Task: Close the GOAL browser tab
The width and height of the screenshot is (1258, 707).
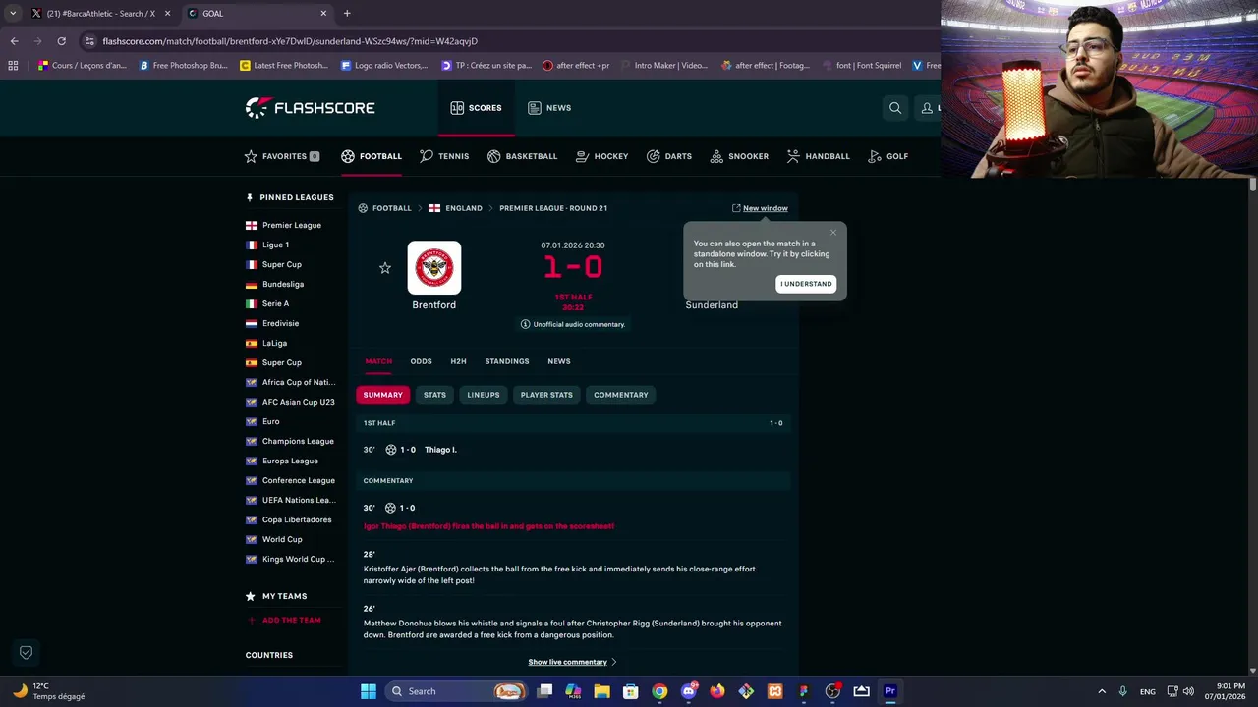Action: [323, 13]
